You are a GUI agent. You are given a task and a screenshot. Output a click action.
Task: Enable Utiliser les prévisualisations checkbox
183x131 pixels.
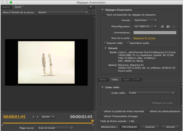point(148,111)
